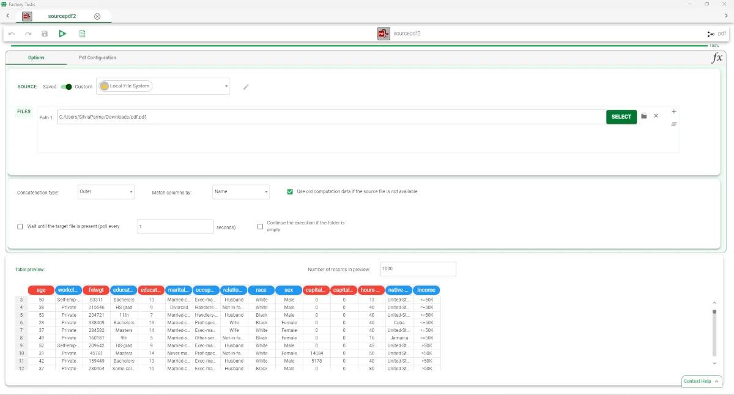This screenshot has width=734, height=395.
Task: Select the hours-... column header
Action: 371,290
